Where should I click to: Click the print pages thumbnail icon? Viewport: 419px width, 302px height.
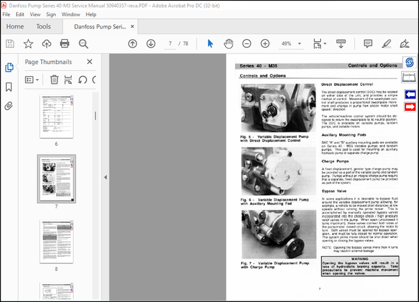click(x=68, y=80)
